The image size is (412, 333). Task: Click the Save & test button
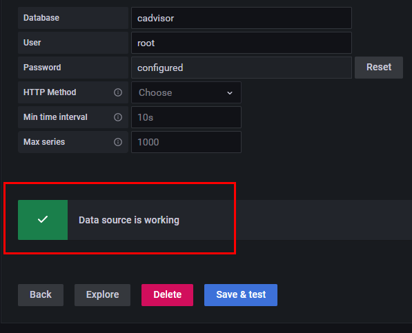(241, 294)
